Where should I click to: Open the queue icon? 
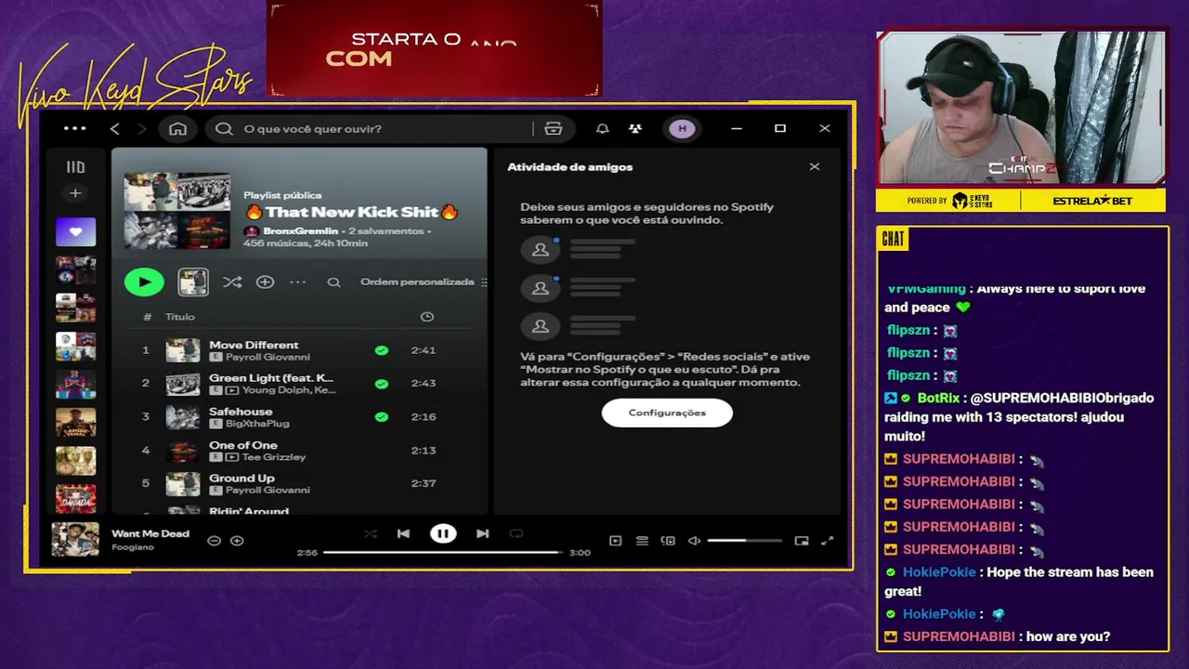(x=641, y=541)
